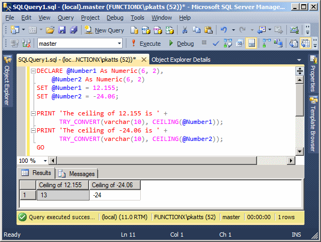The height and width of the screenshot is (242, 321).
Task: Save the query with the floppy disk icon
Action: point(62,30)
